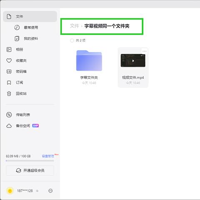200x200 pixels.
Task: Go back to 文件 in breadcrumb
Action: point(75,26)
